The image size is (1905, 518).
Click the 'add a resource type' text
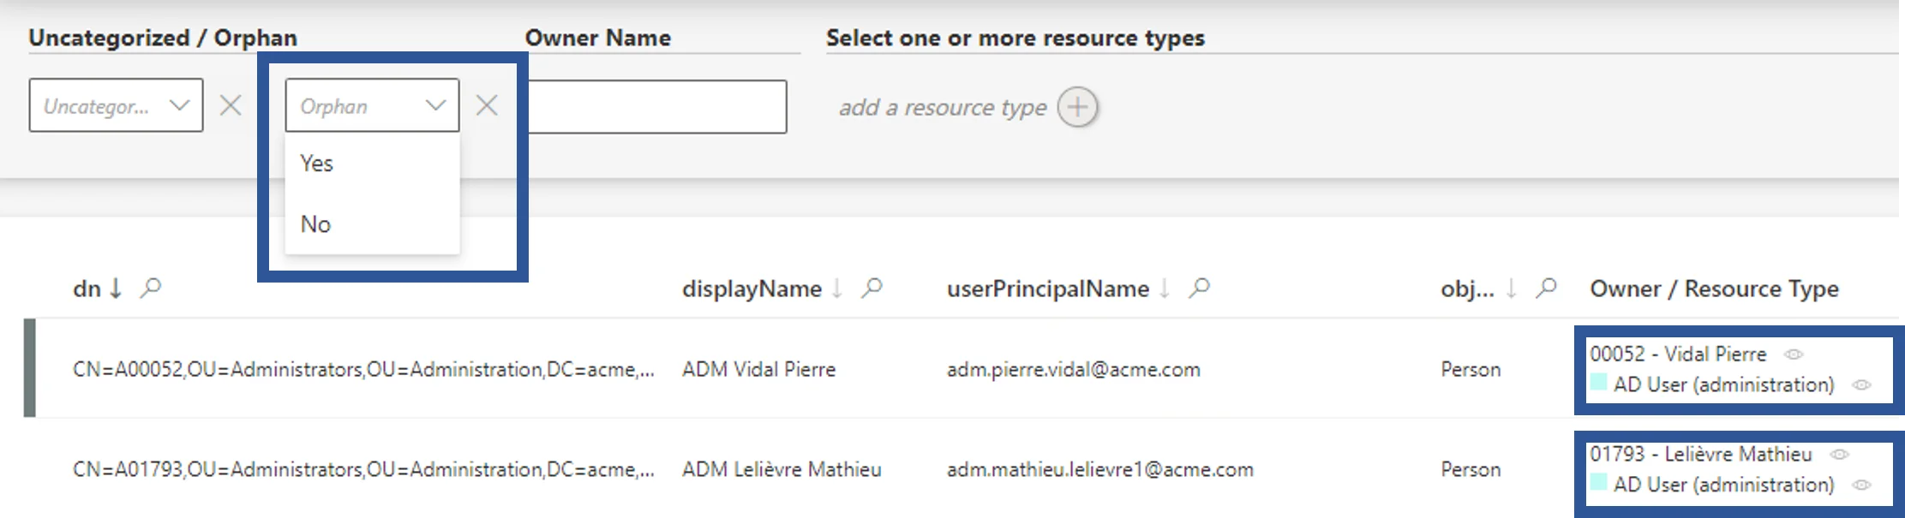tap(943, 107)
